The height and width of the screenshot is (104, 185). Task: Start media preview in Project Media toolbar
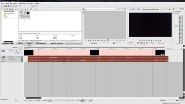pyautogui.click(x=23, y=9)
